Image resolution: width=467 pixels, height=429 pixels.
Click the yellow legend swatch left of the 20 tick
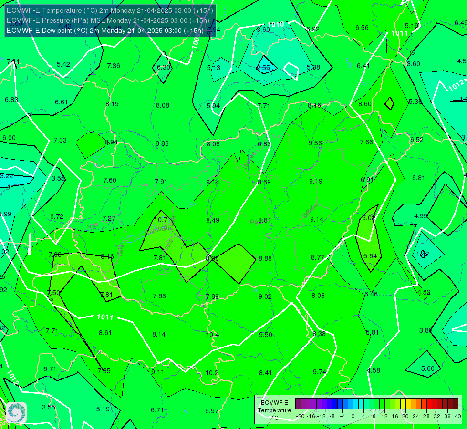click(403, 404)
